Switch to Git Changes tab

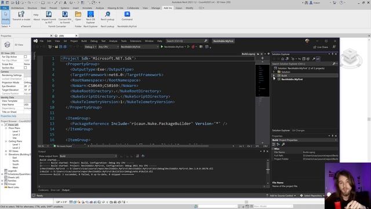pos(299,131)
